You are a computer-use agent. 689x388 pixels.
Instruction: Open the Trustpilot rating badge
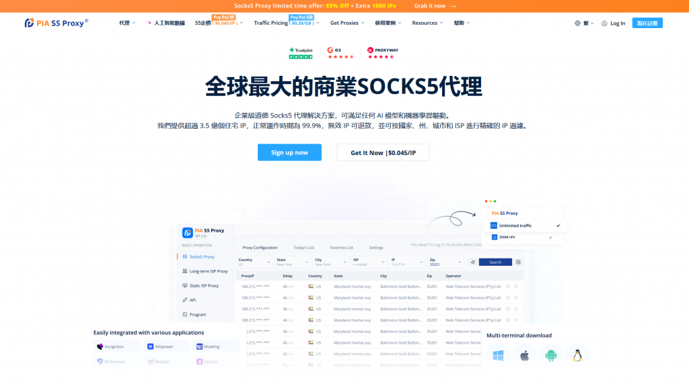pyautogui.click(x=301, y=53)
